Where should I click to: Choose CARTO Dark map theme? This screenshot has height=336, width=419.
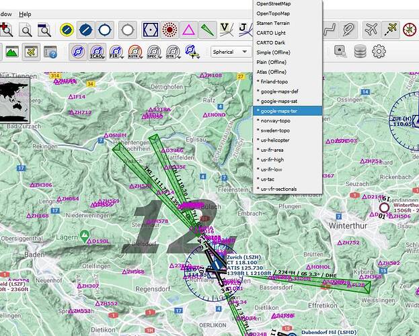point(271,42)
